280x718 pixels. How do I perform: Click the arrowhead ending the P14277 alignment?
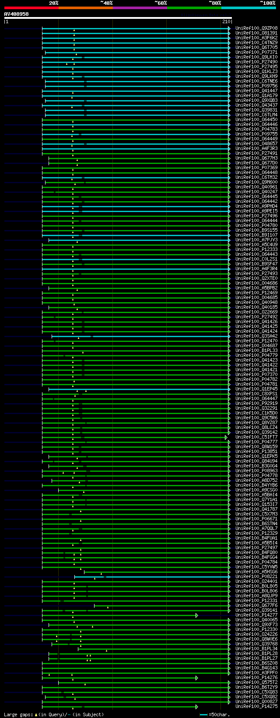197,615
